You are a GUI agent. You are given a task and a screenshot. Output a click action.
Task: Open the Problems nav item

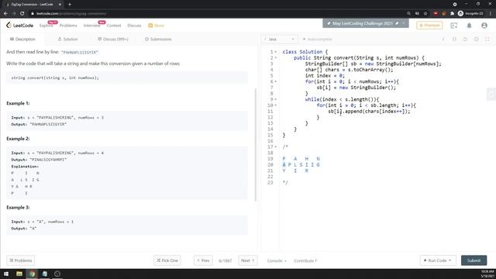[x=68, y=26]
